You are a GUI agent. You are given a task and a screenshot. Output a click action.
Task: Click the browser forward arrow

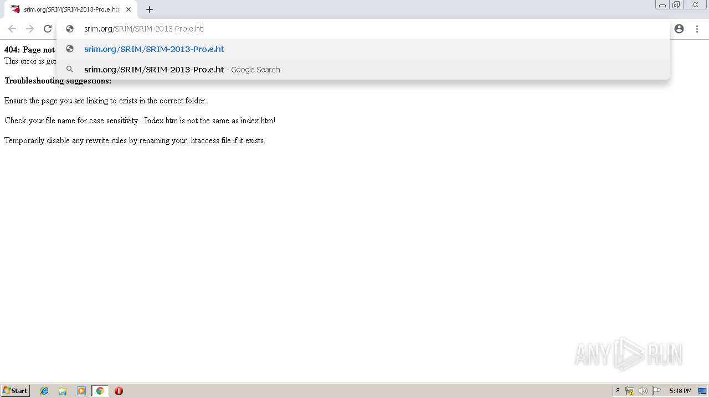pos(30,29)
